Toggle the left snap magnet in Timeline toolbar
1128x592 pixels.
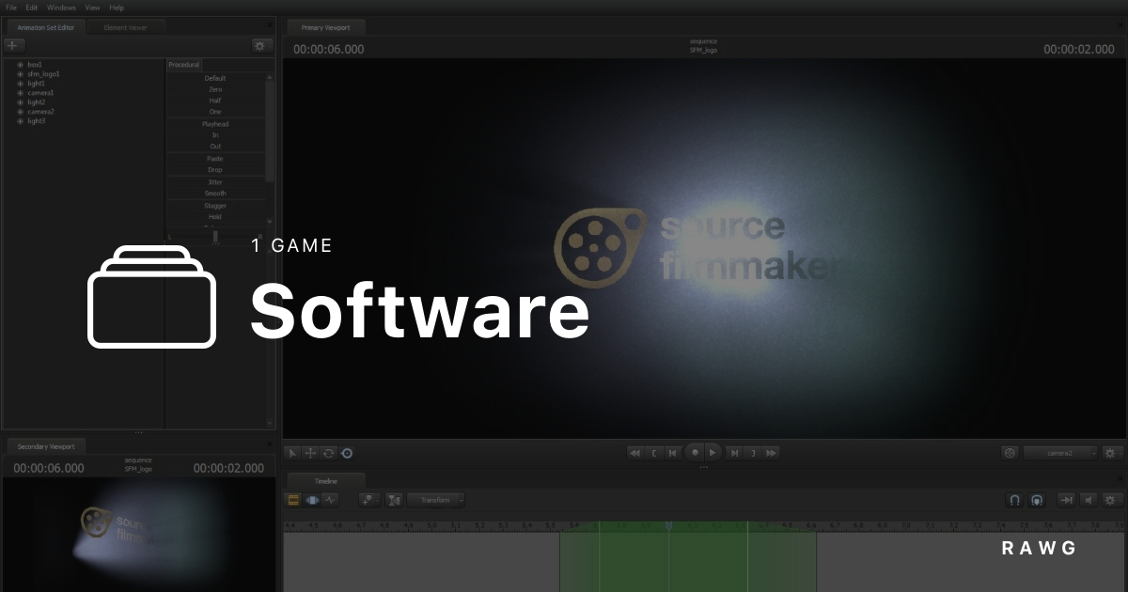[x=1015, y=500]
